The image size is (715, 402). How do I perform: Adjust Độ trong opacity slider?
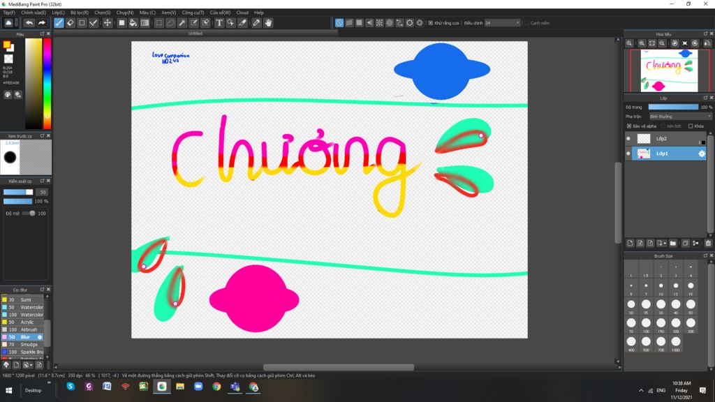[673, 107]
